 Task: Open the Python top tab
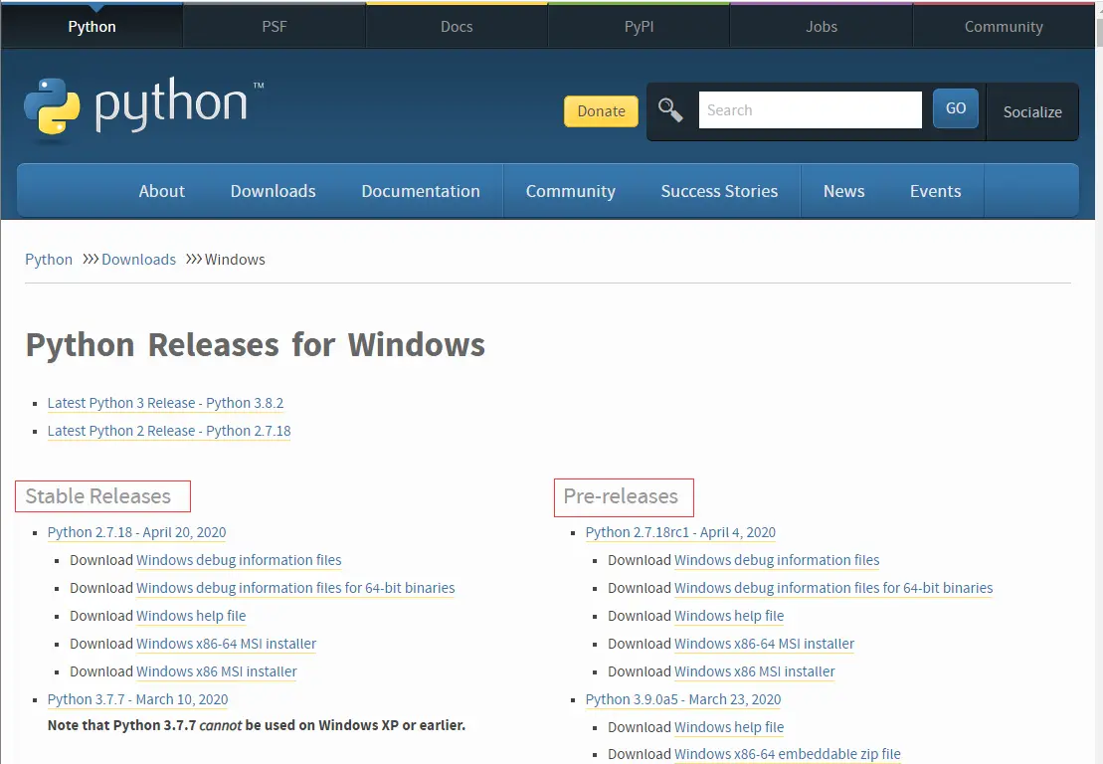[x=92, y=27]
